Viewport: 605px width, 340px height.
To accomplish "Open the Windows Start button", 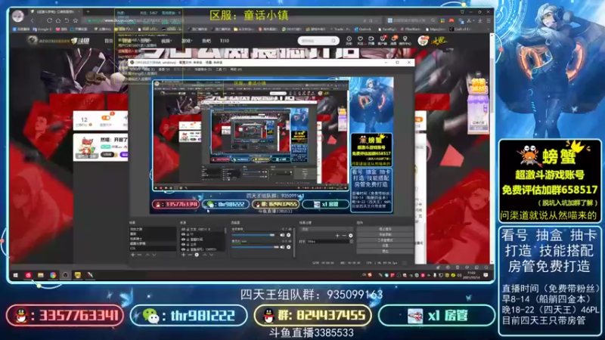I will coord(16,275).
